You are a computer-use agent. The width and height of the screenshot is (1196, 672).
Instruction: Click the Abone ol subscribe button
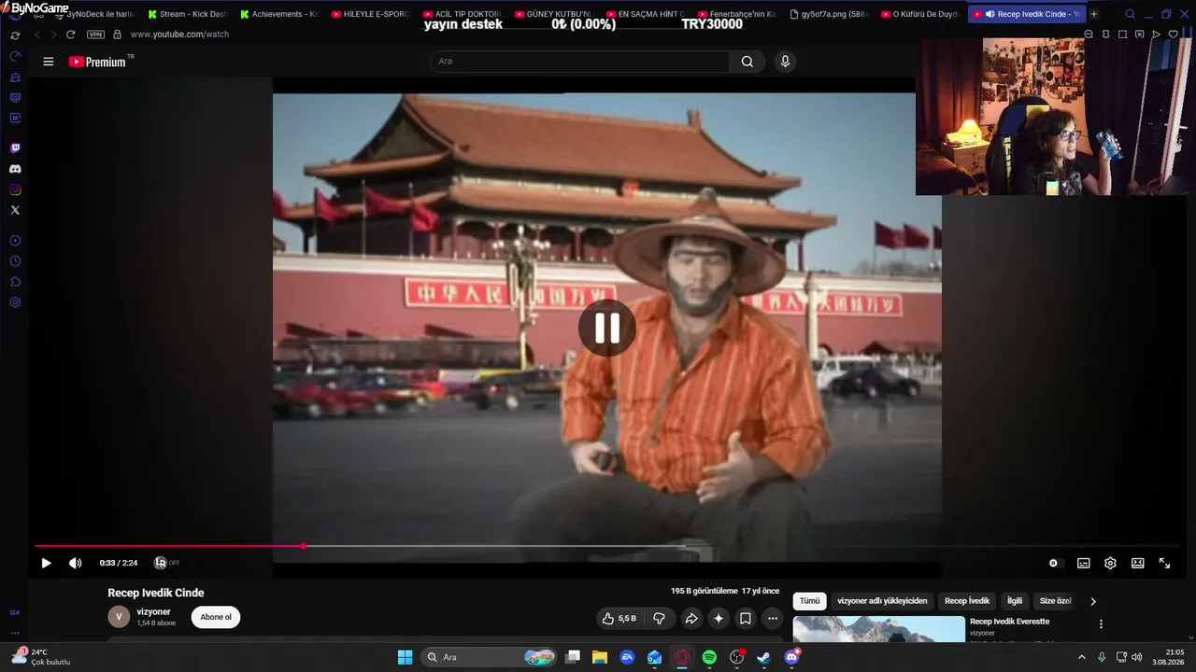coord(216,617)
